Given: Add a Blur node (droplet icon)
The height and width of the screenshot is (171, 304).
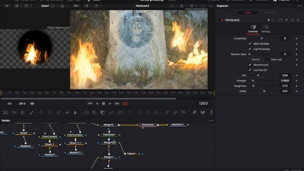Looking at the screenshot, I should [x=75, y=113].
